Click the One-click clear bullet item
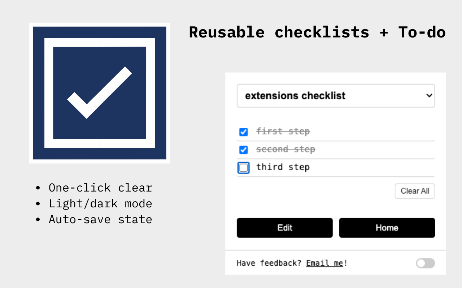This screenshot has width=462, height=288. (x=100, y=188)
